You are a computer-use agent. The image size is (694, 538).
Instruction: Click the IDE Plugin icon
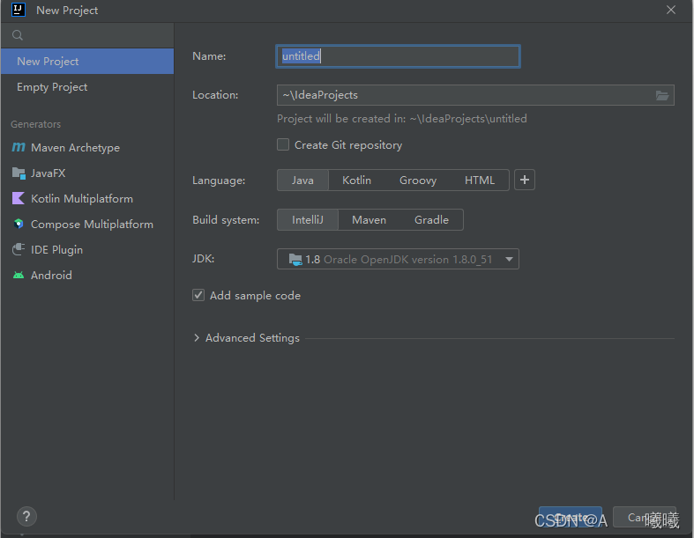tap(19, 250)
